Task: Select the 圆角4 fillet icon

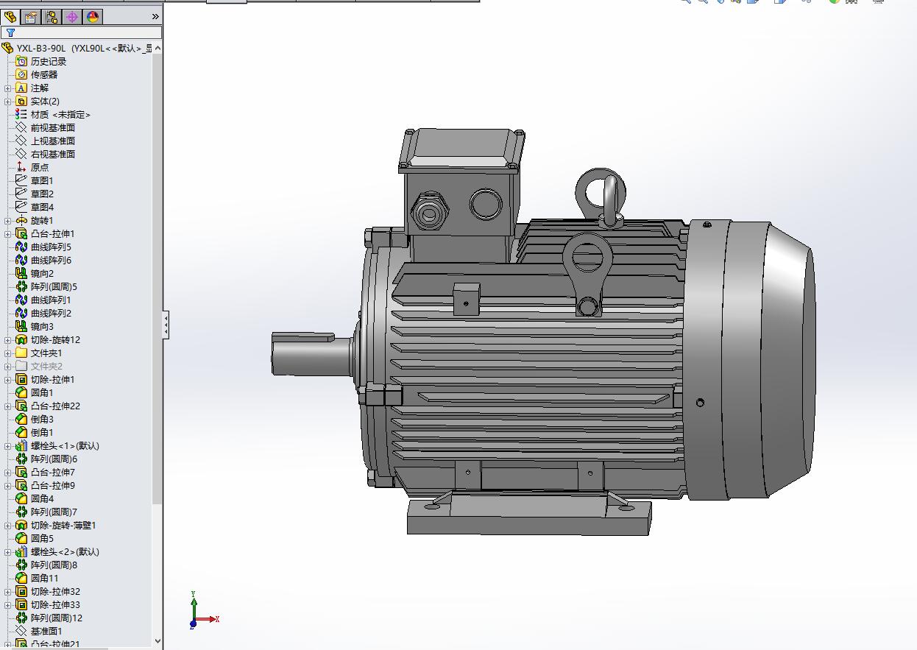Action: pos(21,498)
